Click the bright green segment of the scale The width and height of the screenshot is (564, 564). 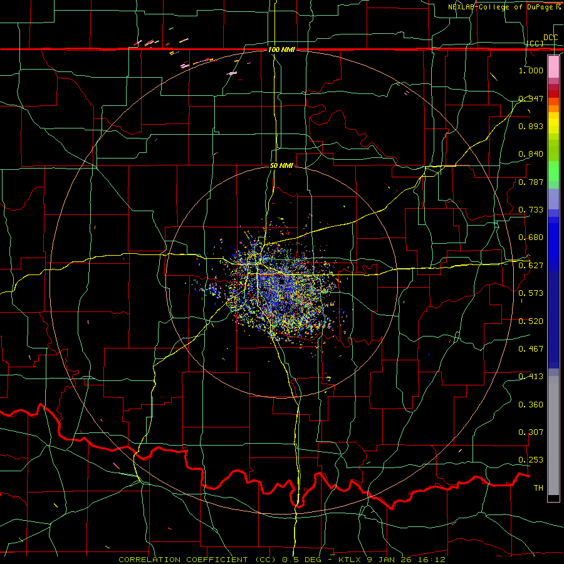(553, 171)
